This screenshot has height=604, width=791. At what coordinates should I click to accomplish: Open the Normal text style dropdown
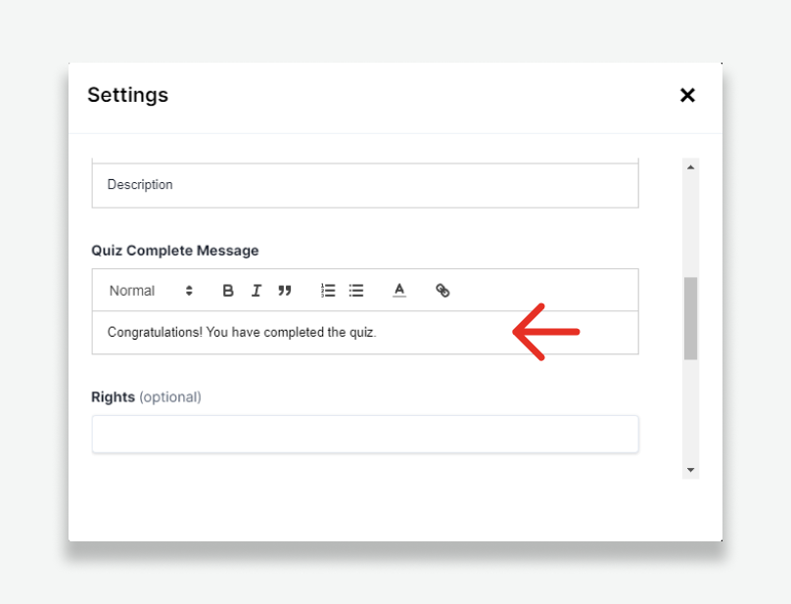pos(151,291)
